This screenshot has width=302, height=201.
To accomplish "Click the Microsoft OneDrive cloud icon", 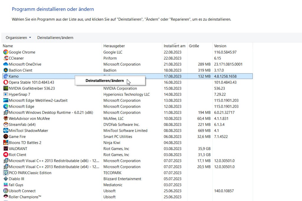I will 6,64.
